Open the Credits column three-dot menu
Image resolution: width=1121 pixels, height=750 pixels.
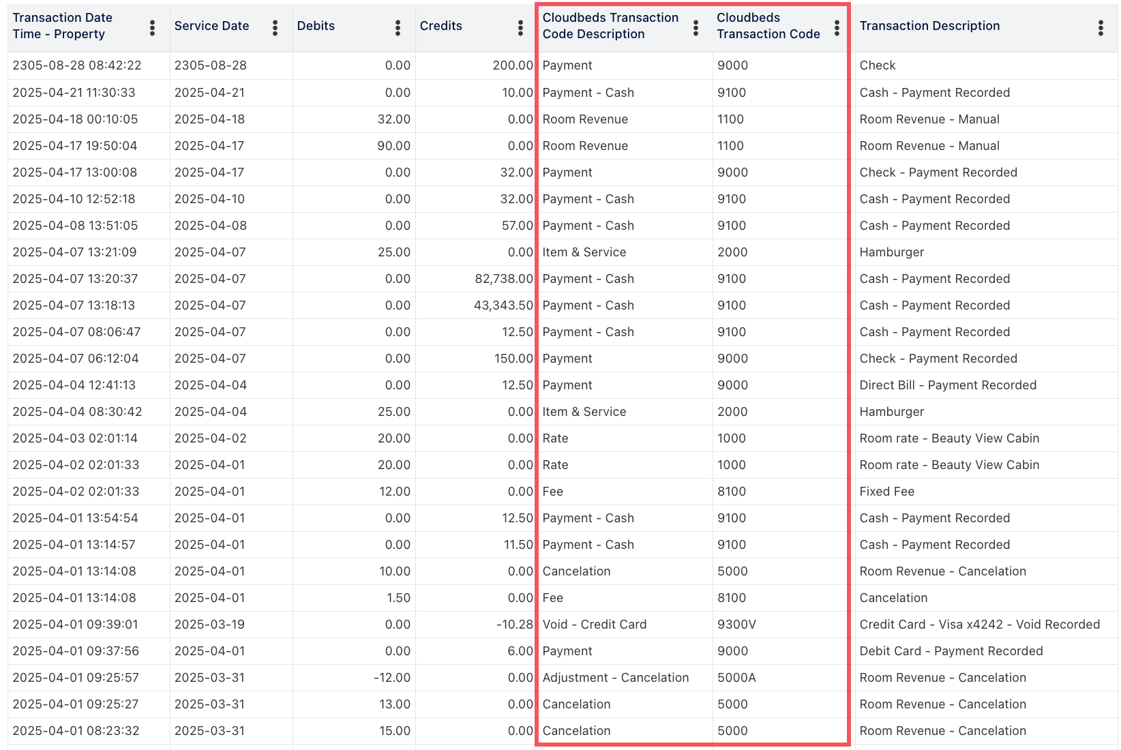coord(520,27)
